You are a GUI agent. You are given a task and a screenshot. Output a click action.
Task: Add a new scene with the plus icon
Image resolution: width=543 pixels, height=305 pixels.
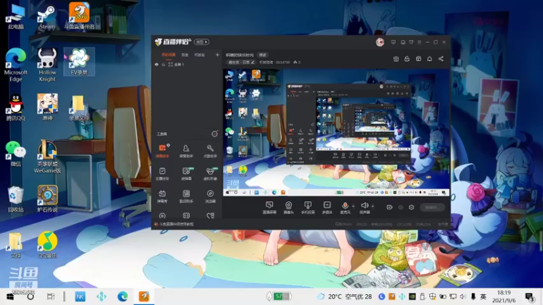tap(217, 55)
